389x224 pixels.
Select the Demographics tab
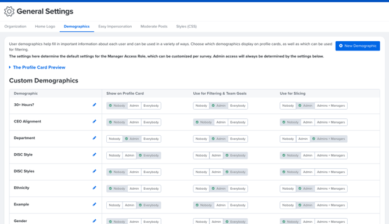[x=77, y=26]
